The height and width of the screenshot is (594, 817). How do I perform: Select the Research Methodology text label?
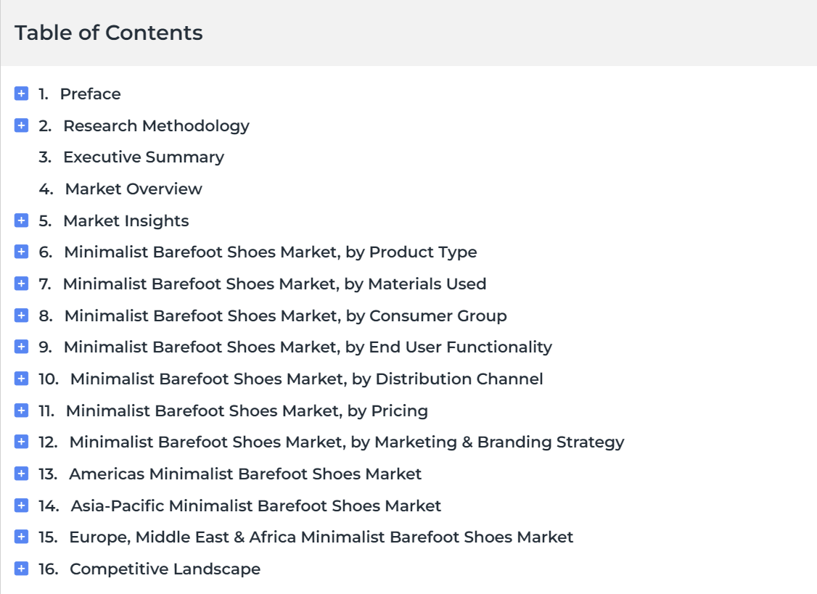click(x=156, y=126)
